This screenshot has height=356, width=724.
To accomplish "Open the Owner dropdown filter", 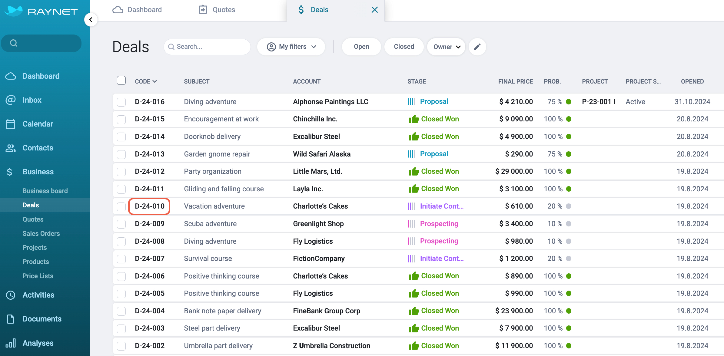I will point(446,47).
